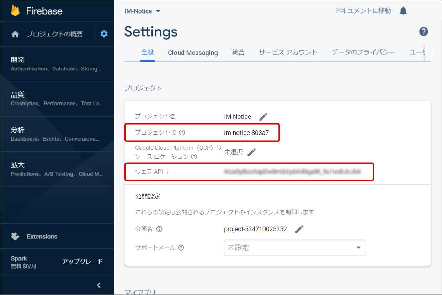This screenshot has width=442, height=295.
Task: Go to プロジェクトの概要
Action: click(x=55, y=34)
